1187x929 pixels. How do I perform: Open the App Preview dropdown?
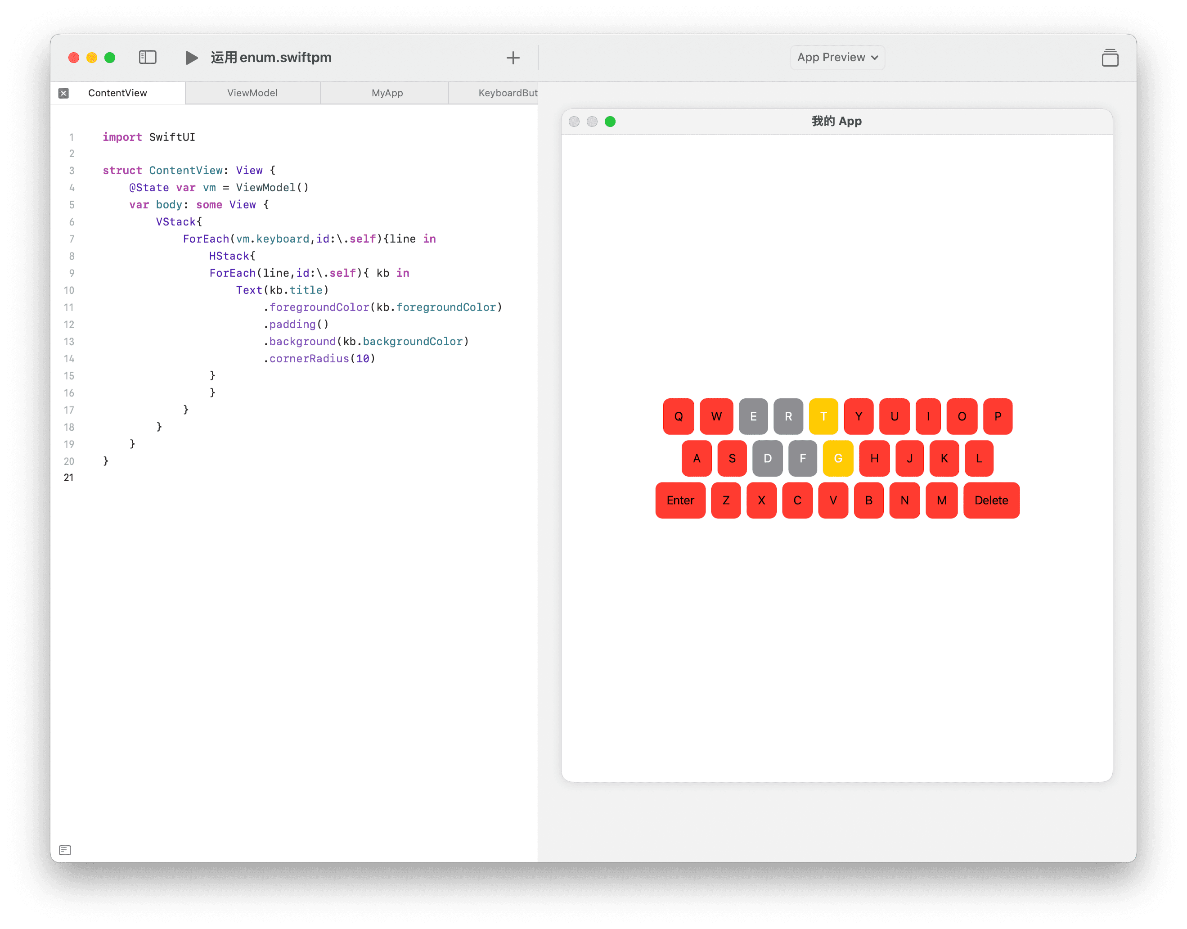coord(837,58)
